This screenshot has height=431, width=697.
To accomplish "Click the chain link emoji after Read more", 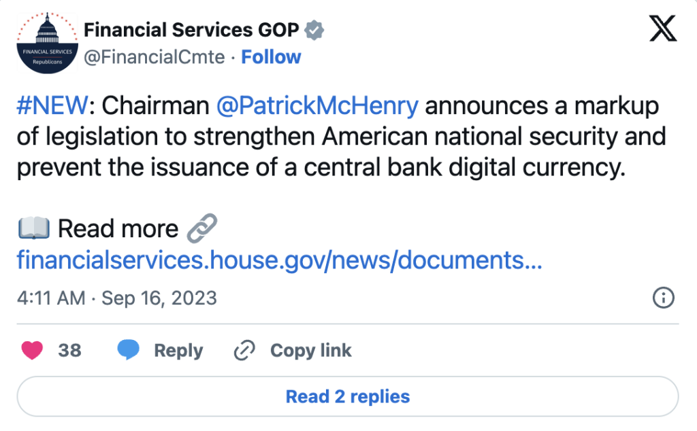I will coord(201,229).
